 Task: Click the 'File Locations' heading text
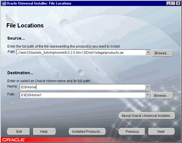(25, 25)
